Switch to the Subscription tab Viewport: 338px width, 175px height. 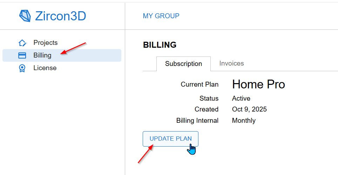coord(183,64)
